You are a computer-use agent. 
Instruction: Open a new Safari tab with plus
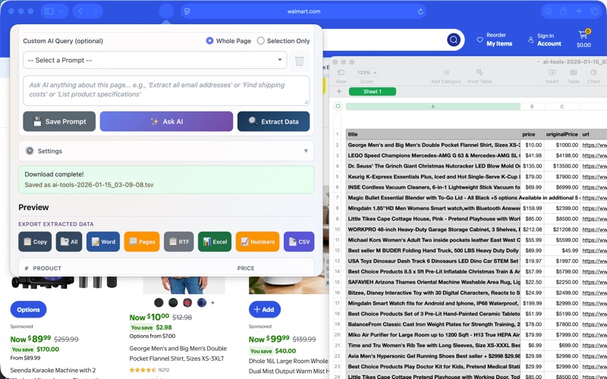pos(579,11)
